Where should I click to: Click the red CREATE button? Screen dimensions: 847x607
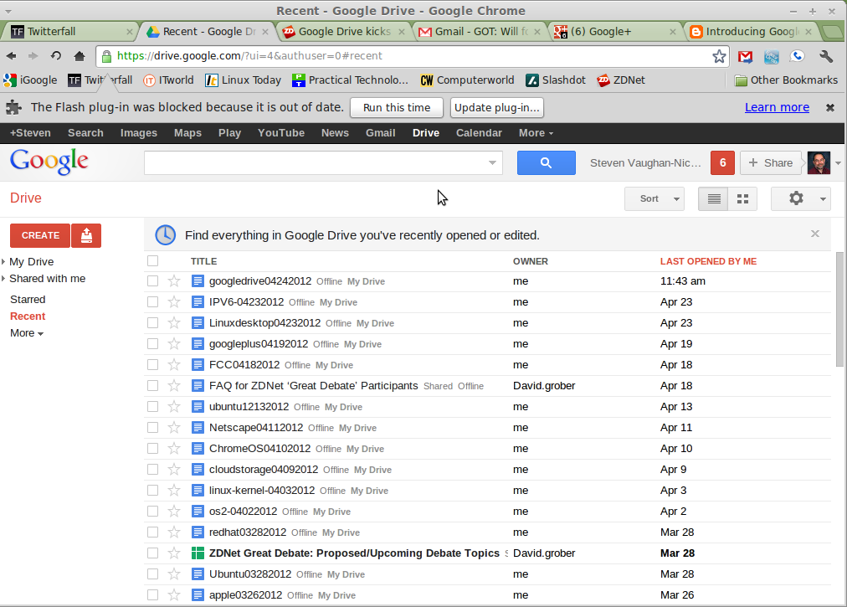pyautogui.click(x=40, y=235)
